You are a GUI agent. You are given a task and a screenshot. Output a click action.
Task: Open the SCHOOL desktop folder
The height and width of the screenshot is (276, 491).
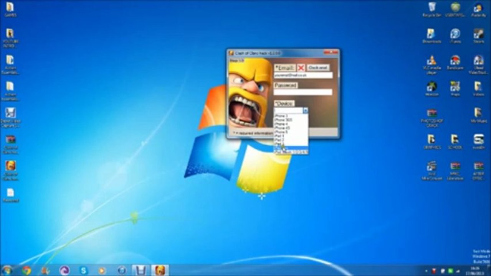pyautogui.click(x=455, y=141)
